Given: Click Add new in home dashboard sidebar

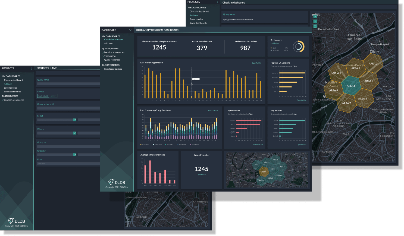Looking at the screenshot, I should [x=108, y=43].
